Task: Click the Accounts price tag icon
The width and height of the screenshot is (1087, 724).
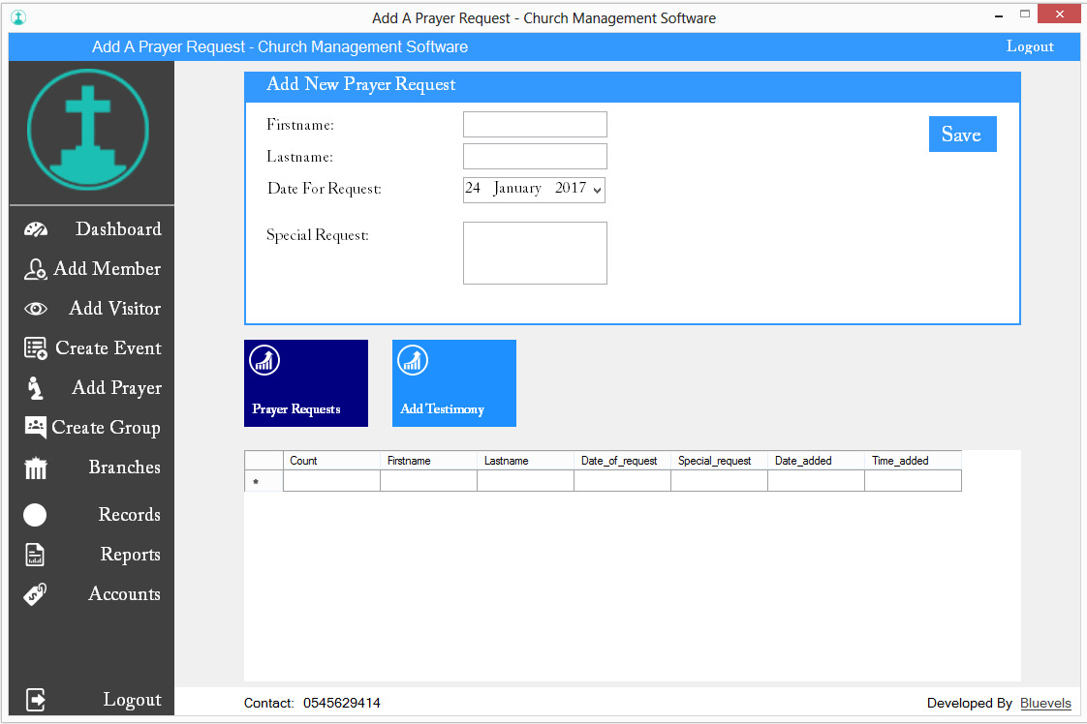Action: coord(36,594)
